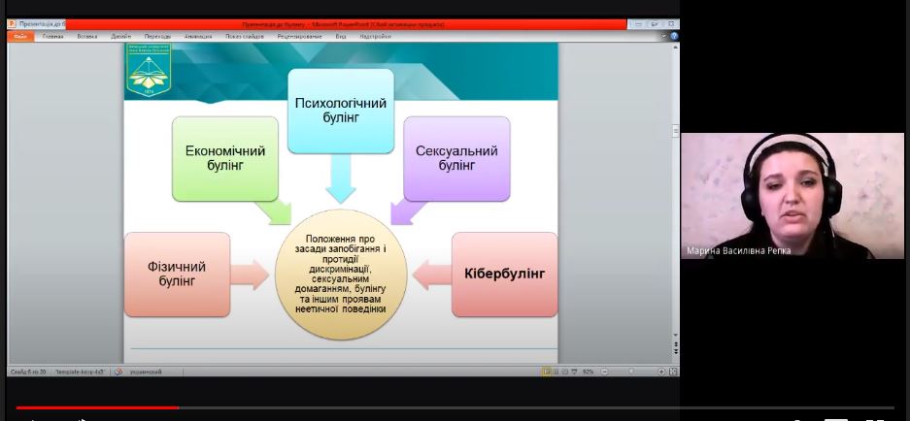Open the Файл tab in PowerPoint
Viewport: 910px width, 421px height.
point(20,36)
